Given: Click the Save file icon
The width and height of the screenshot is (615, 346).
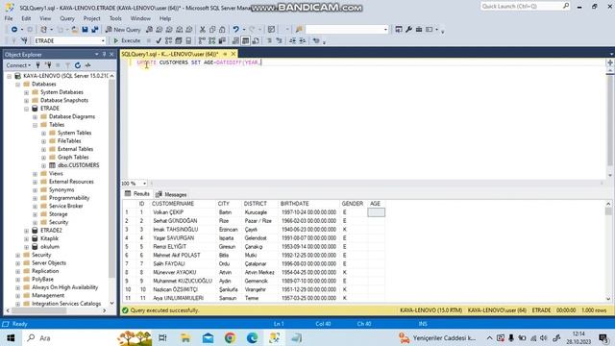Looking at the screenshot, I should click(x=85, y=30).
